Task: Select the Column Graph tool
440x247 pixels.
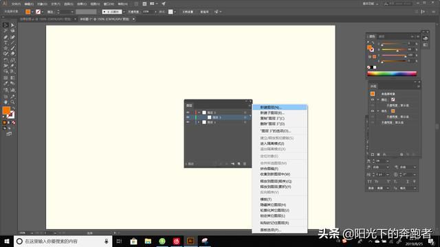Action: 12,90
